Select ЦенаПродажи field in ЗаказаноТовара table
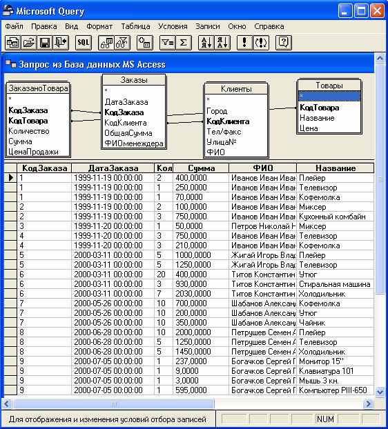388x429 pixels. point(33,152)
